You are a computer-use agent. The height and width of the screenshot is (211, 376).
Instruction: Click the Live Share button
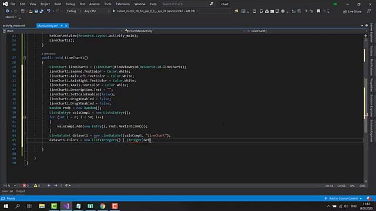click(352, 11)
